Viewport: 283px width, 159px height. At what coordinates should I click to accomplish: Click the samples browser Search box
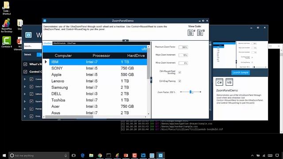tap(33, 46)
